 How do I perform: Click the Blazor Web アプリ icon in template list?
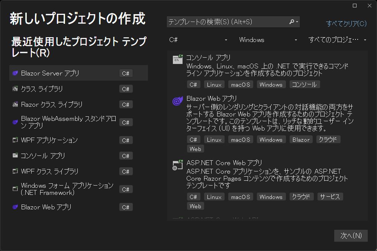tap(178, 101)
